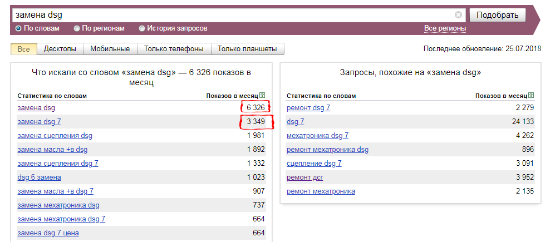
Task: Open the help icon beside the left "Показов в месяц" header
Action: [262, 95]
